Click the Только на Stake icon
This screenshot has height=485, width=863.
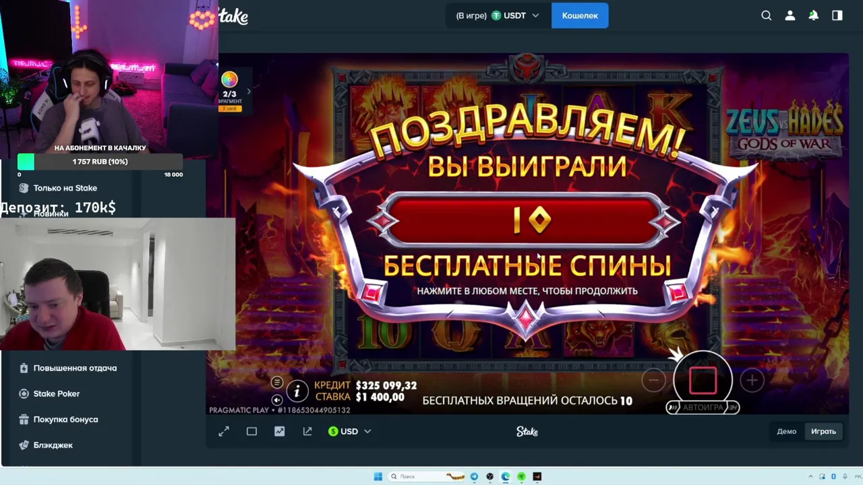24,188
